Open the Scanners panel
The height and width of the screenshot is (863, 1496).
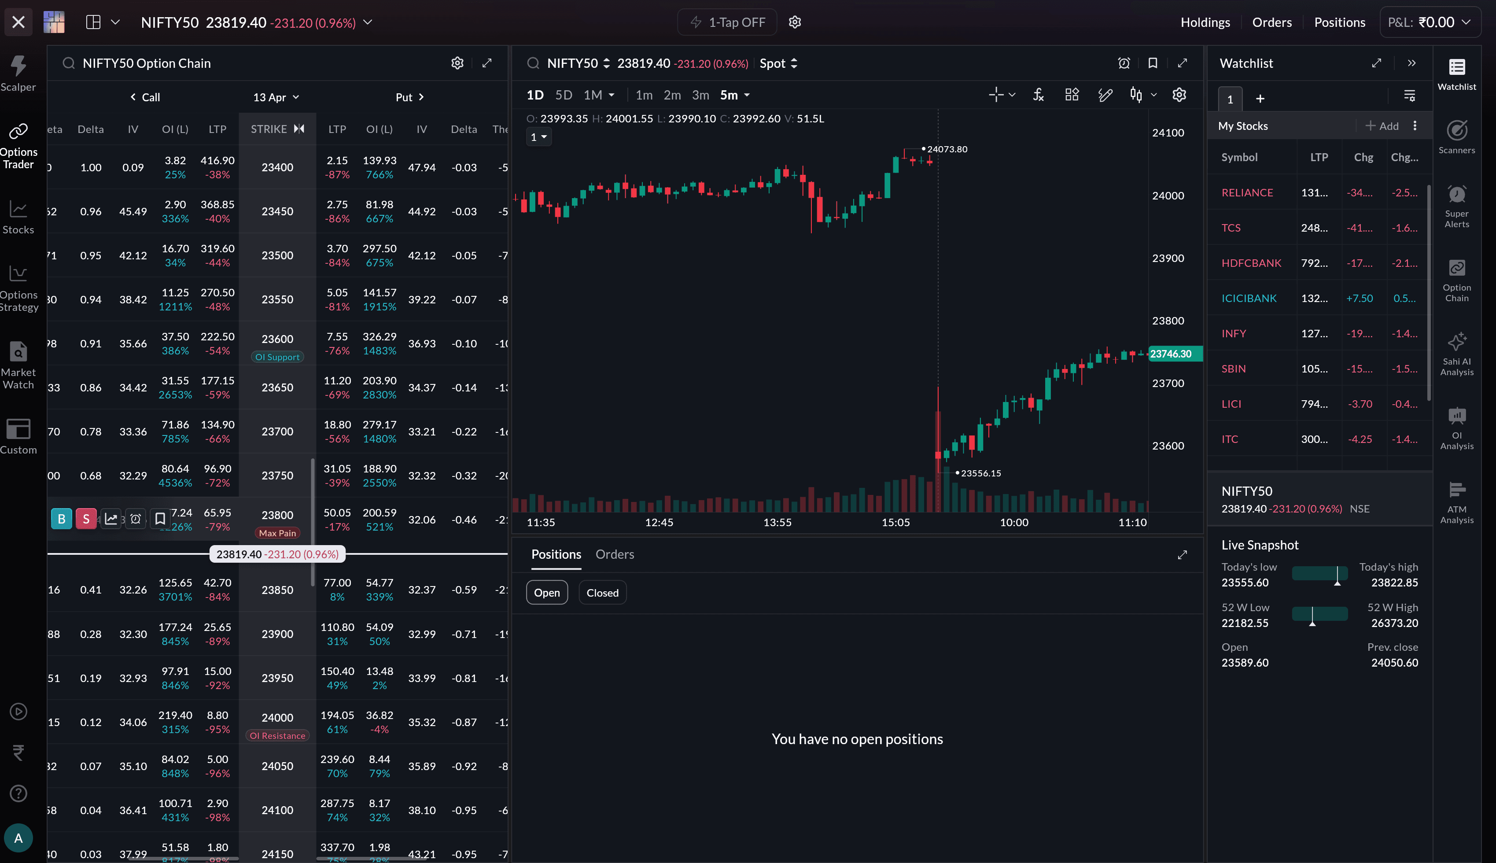pyautogui.click(x=1456, y=136)
